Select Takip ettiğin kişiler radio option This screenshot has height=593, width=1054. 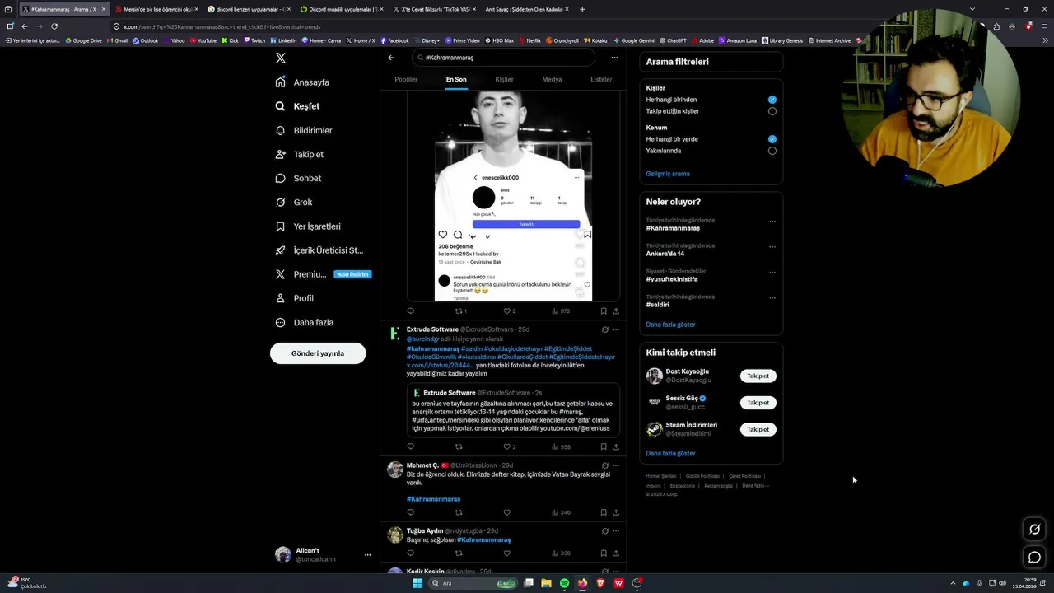[x=772, y=111]
